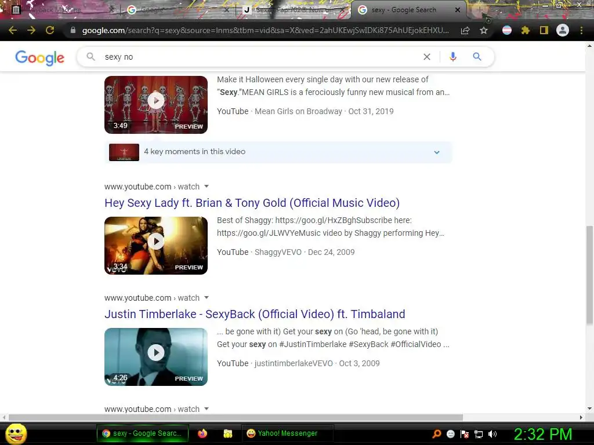Click the '4 key moments in this video' text
594x445 pixels.
195,151
